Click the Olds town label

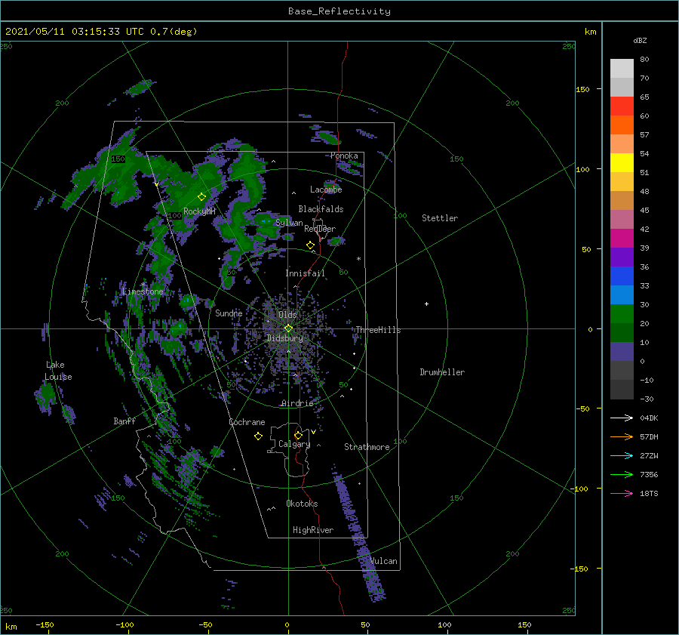(x=287, y=314)
